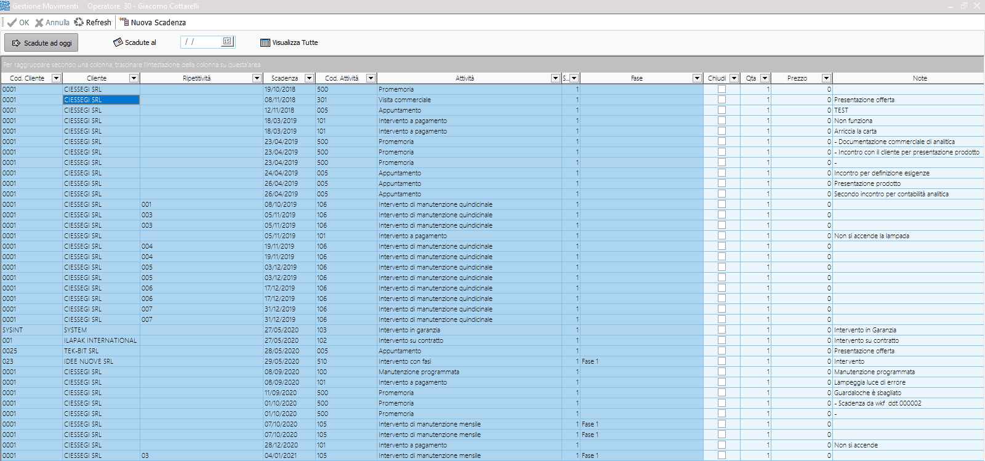
Task: Select the IDEE NUOVE SRL cell
Action: click(x=101, y=361)
